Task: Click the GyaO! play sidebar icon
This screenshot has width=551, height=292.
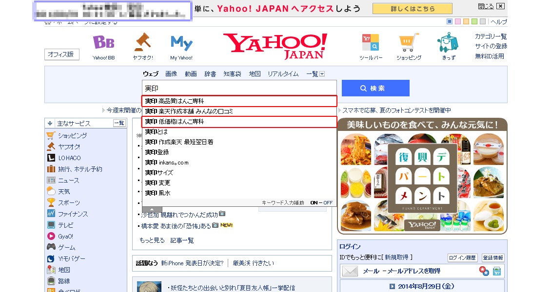Action: 51,236
